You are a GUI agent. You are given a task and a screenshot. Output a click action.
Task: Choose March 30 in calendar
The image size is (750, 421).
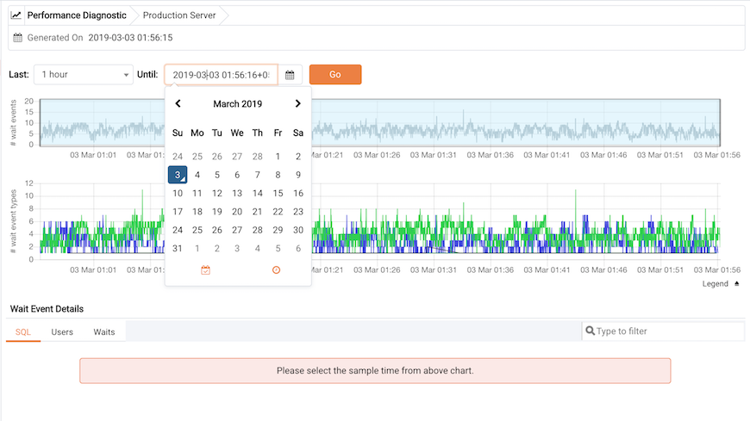tap(298, 230)
